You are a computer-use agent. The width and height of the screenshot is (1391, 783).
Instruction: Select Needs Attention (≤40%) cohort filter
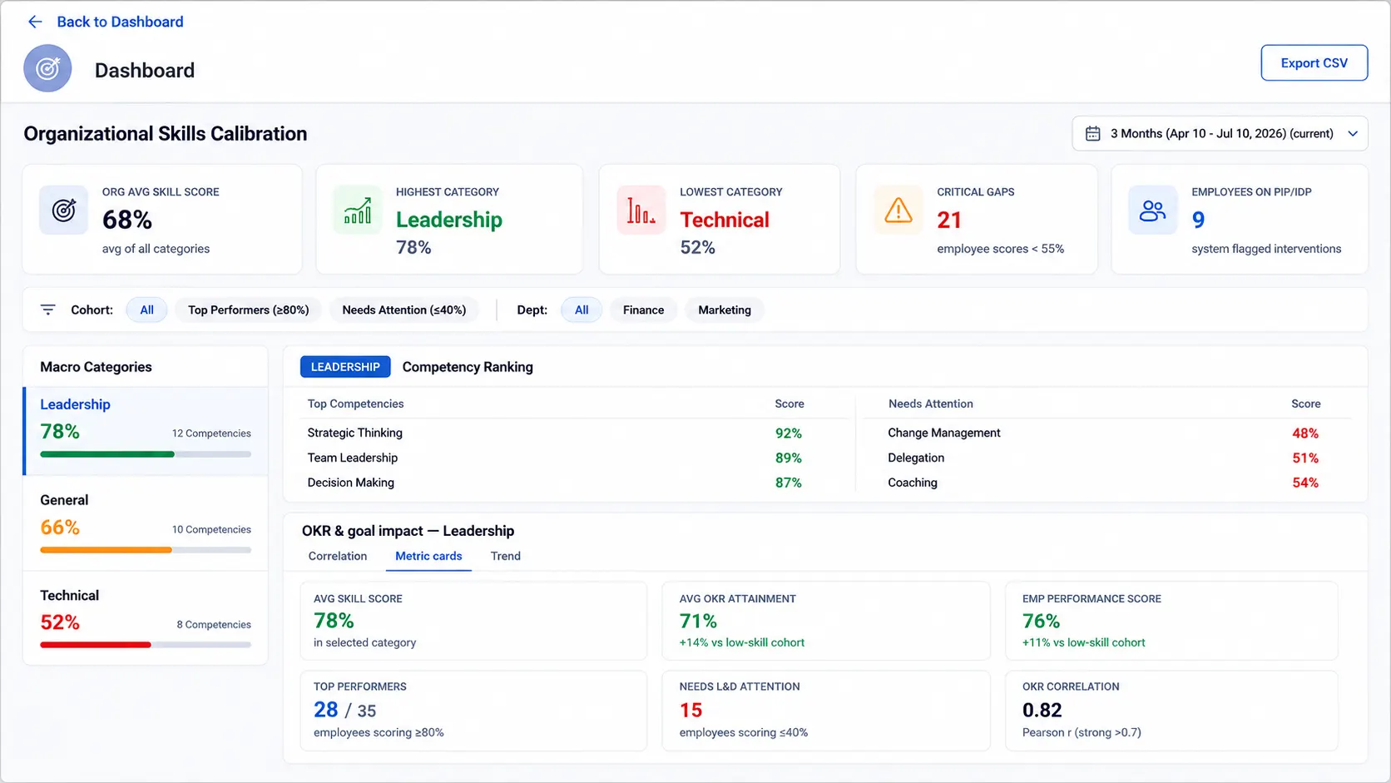pyautogui.click(x=404, y=310)
